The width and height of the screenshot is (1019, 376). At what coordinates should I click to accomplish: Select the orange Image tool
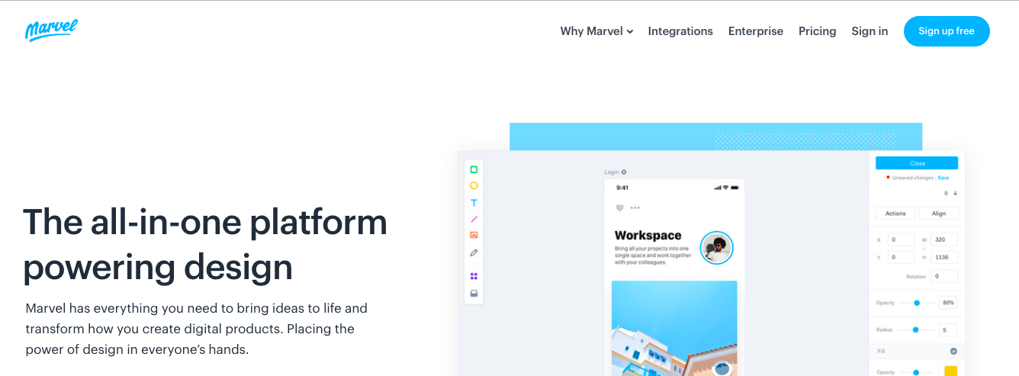coord(474,235)
